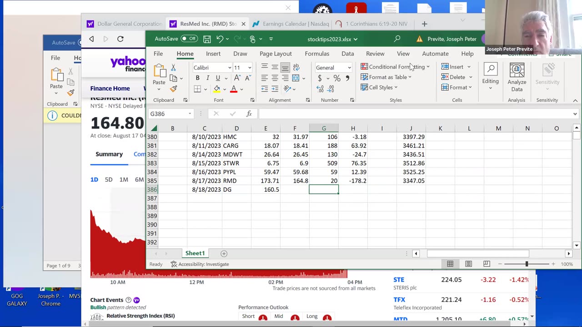Click the Copy icon in Excel ribbon

pyautogui.click(x=173, y=78)
